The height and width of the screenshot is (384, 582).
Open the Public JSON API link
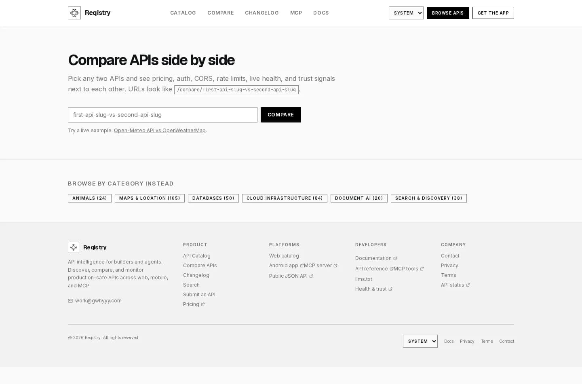click(291, 276)
